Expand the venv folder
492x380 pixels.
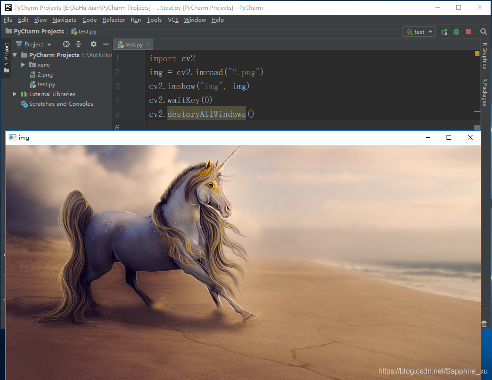[x=23, y=65]
